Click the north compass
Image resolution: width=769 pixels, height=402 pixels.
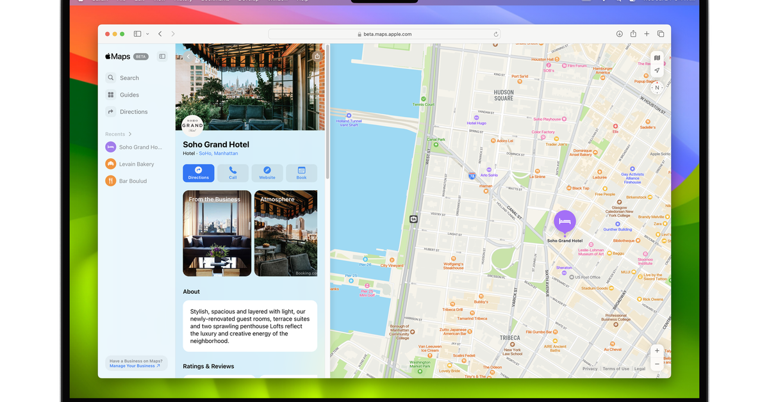click(x=657, y=88)
